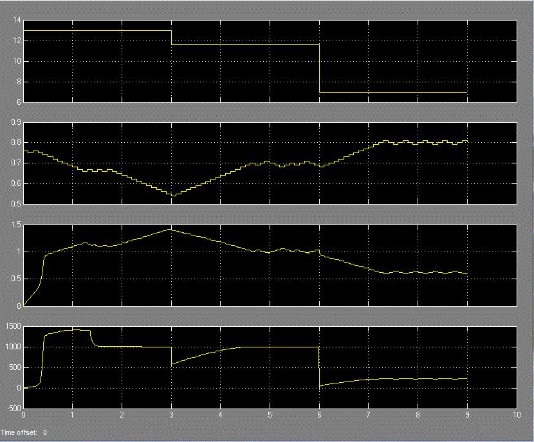Click the "5" time-axis tick label
Viewport: 534px width, 442px height.
point(270,415)
